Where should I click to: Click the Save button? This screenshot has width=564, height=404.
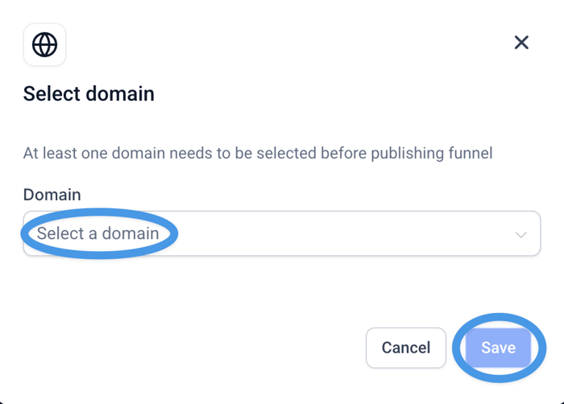pos(498,348)
